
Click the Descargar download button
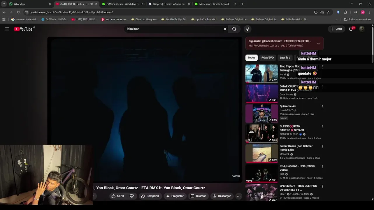(222, 196)
